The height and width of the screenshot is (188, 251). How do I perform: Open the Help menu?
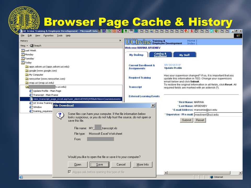(x=68, y=36)
